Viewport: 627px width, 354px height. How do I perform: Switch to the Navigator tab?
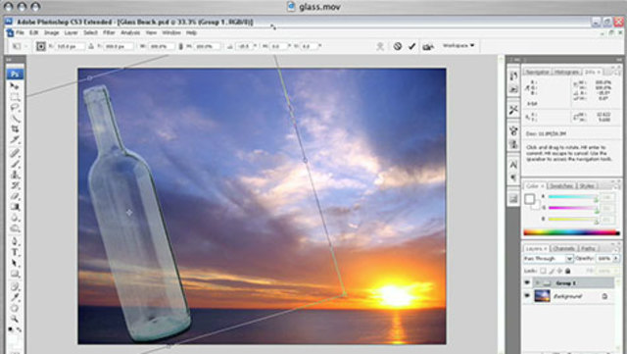click(537, 73)
